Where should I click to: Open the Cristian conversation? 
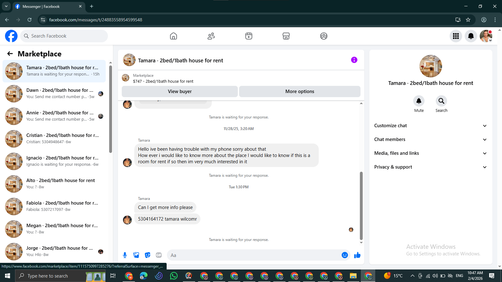click(54, 139)
